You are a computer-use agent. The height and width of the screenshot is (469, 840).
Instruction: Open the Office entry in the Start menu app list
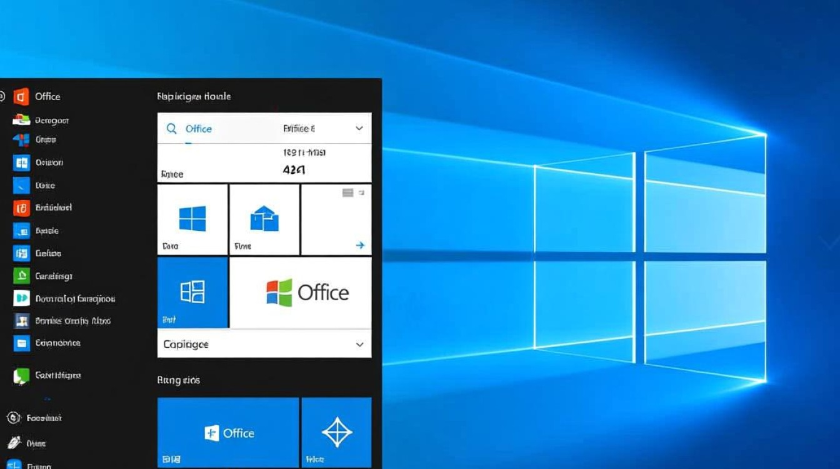pos(48,96)
